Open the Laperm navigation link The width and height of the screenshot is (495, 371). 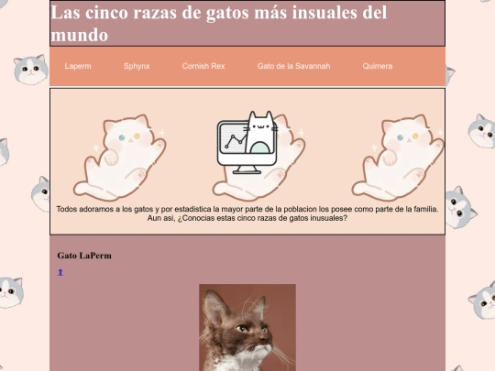click(78, 66)
